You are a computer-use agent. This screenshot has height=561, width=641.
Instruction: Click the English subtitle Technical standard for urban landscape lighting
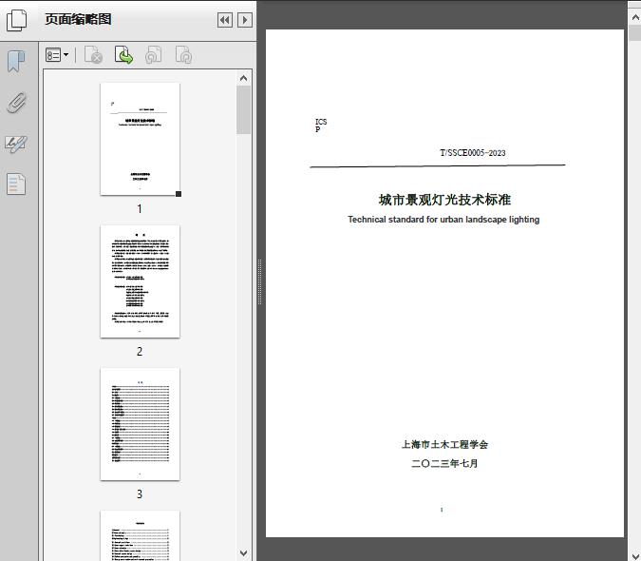[443, 220]
